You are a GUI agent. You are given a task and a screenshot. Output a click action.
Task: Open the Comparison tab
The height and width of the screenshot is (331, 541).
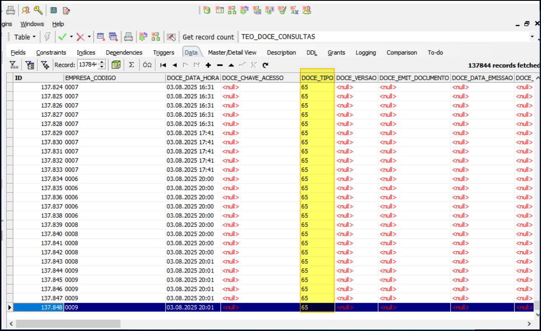[x=402, y=52]
